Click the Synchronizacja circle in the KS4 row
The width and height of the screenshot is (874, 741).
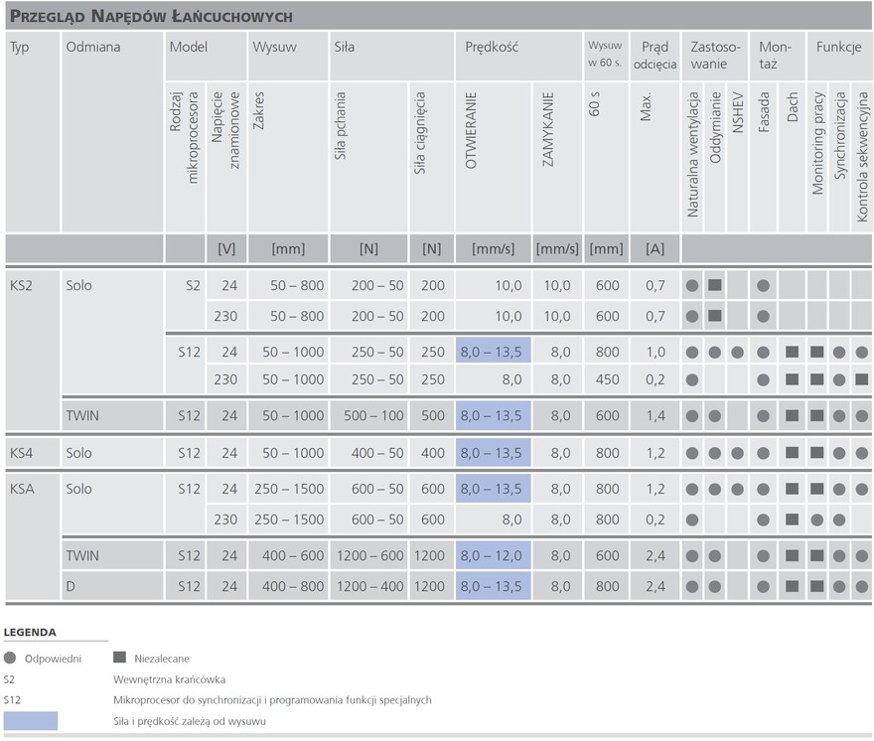tap(840, 454)
